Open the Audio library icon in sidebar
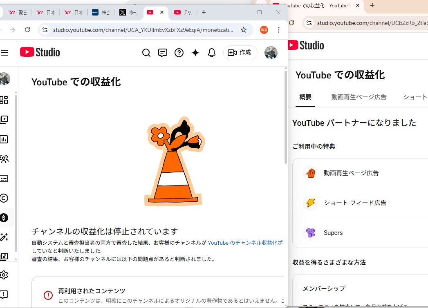The image size is (428, 308). tap(4, 257)
